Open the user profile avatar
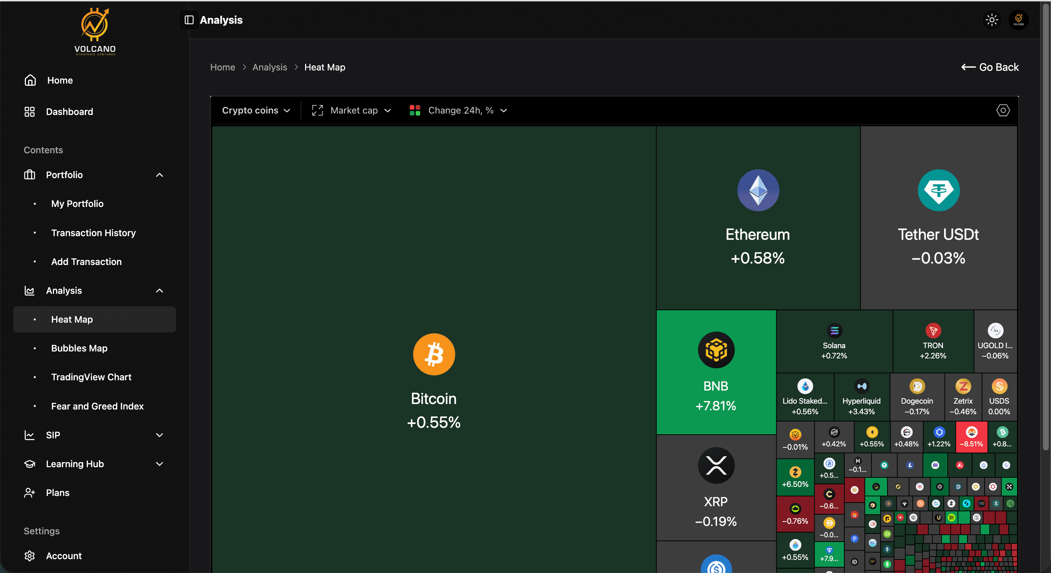The height and width of the screenshot is (573, 1051). click(x=1019, y=20)
